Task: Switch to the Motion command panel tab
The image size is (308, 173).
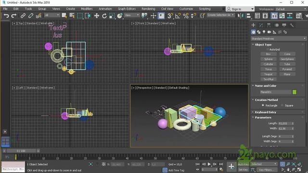Action: tap(277, 25)
